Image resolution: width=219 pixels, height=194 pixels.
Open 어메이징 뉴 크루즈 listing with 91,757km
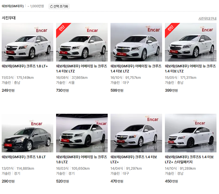[x=136, y=68]
